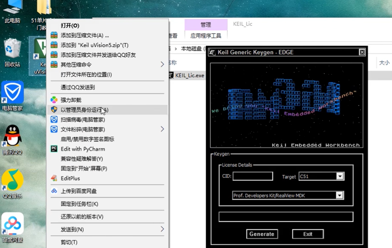This screenshot has width=392, height=248.
Task: Click shield icon beside 扫描病毒
Action: pyautogui.click(x=54, y=119)
